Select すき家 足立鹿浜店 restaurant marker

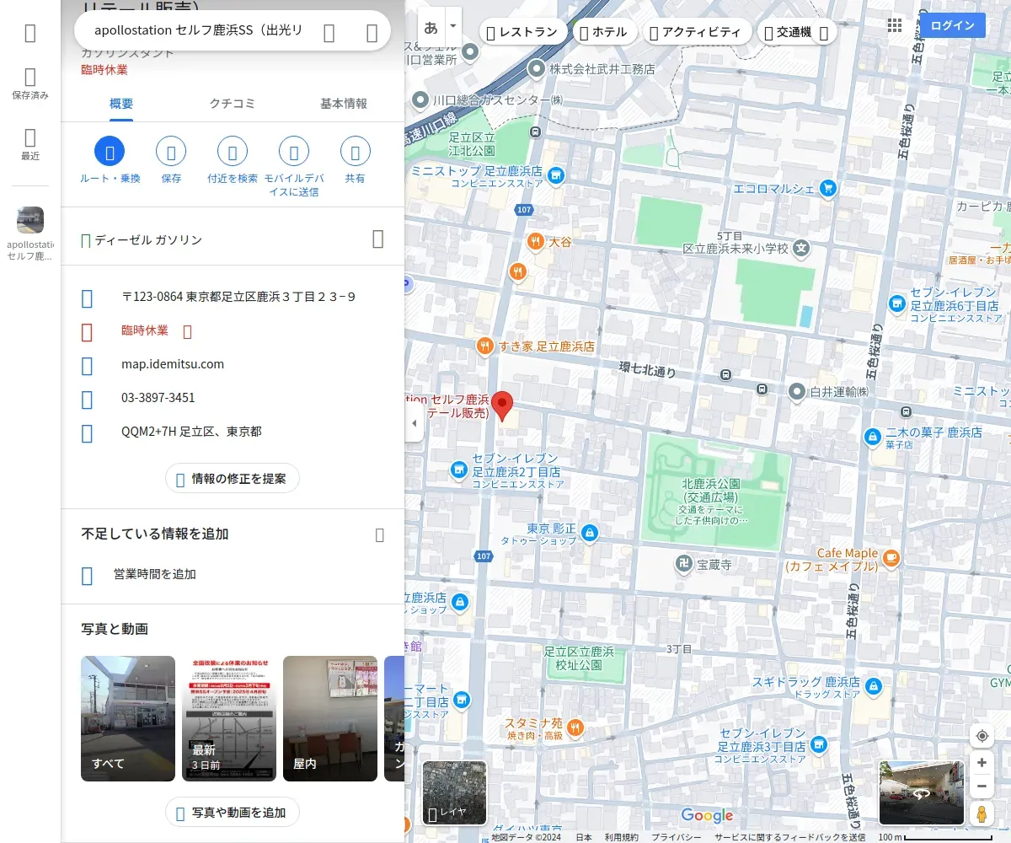click(x=484, y=346)
